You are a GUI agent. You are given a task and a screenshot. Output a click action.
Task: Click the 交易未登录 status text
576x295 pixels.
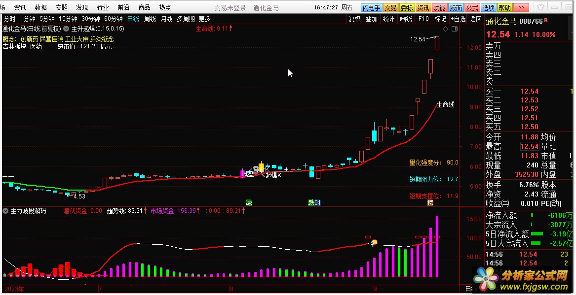click(x=230, y=8)
